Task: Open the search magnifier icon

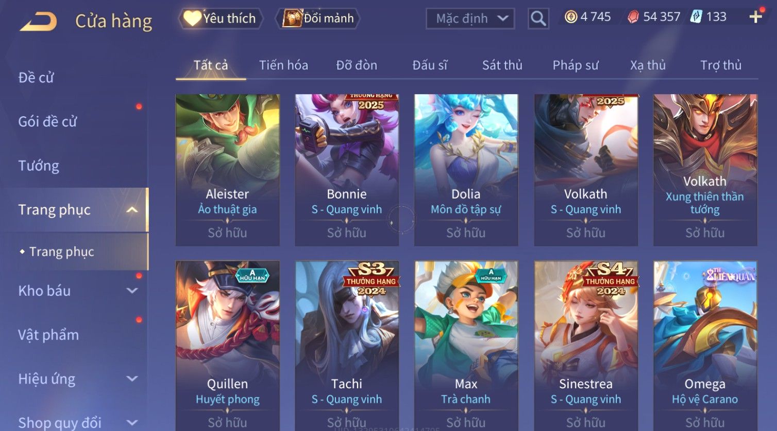Action: coord(538,19)
